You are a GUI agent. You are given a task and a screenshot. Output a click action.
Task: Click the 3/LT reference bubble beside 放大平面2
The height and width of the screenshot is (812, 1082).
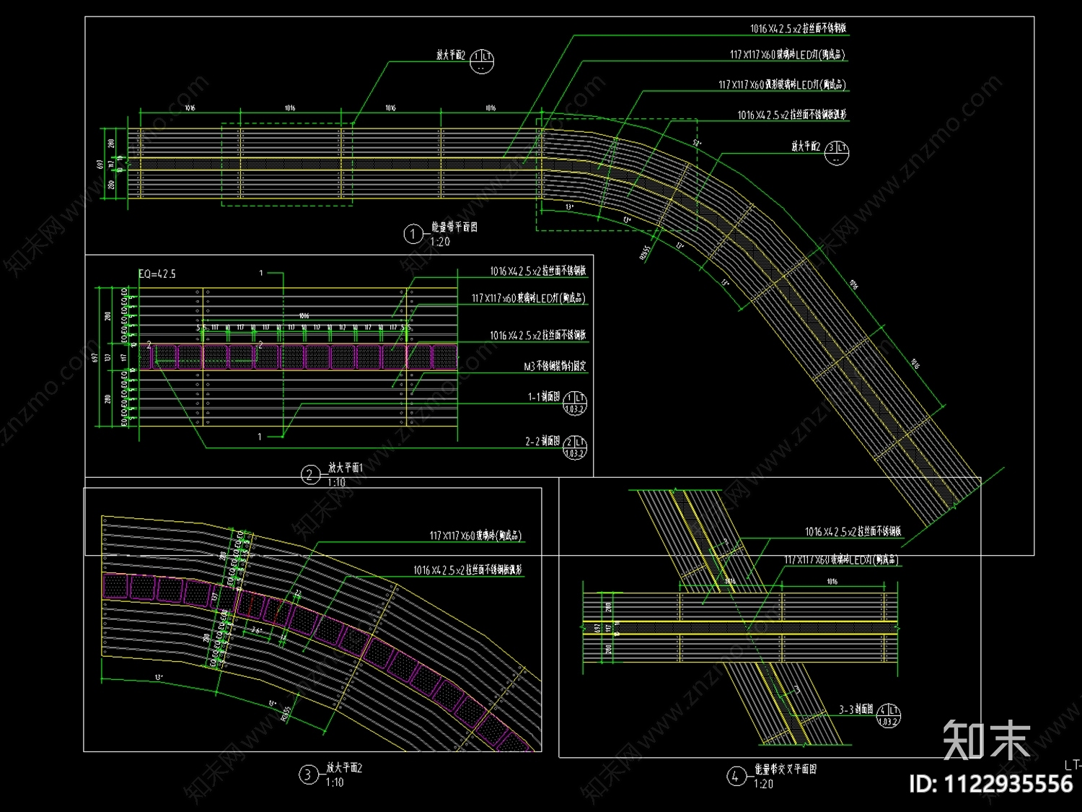pyautogui.click(x=837, y=152)
